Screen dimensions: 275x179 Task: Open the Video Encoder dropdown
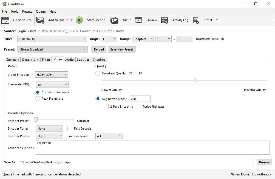coord(51,75)
